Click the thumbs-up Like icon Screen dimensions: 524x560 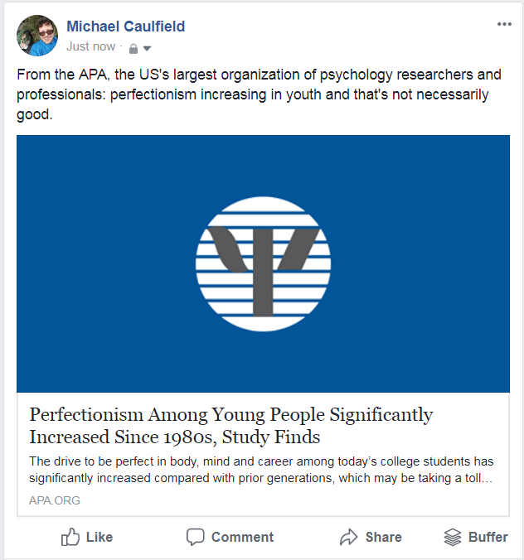pyautogui.click(x=70, y=537)
